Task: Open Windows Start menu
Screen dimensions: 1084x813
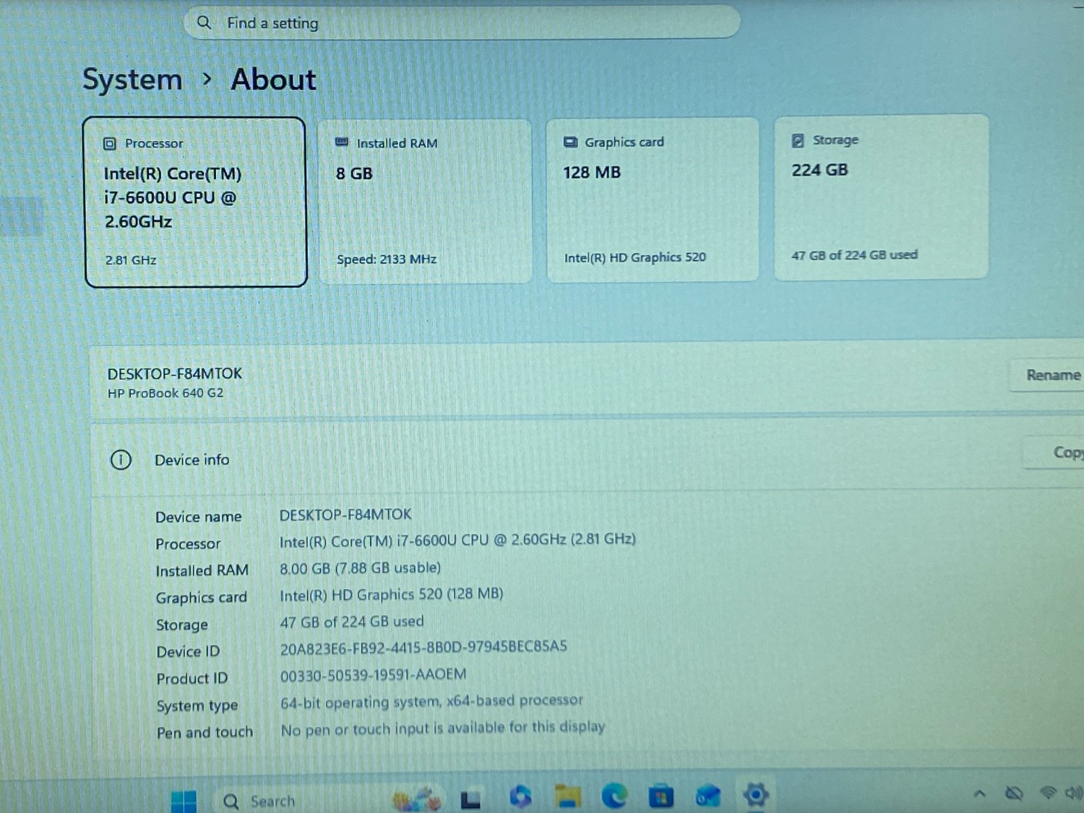Action: point(184,801)
